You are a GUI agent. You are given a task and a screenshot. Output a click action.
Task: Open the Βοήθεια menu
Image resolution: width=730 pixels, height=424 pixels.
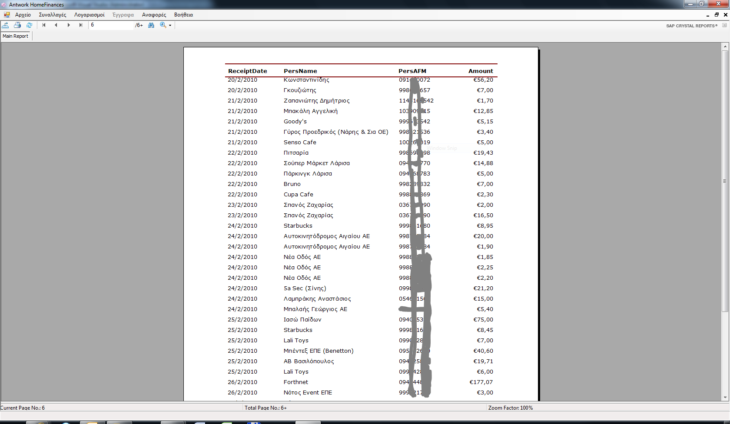click(184, 15)
